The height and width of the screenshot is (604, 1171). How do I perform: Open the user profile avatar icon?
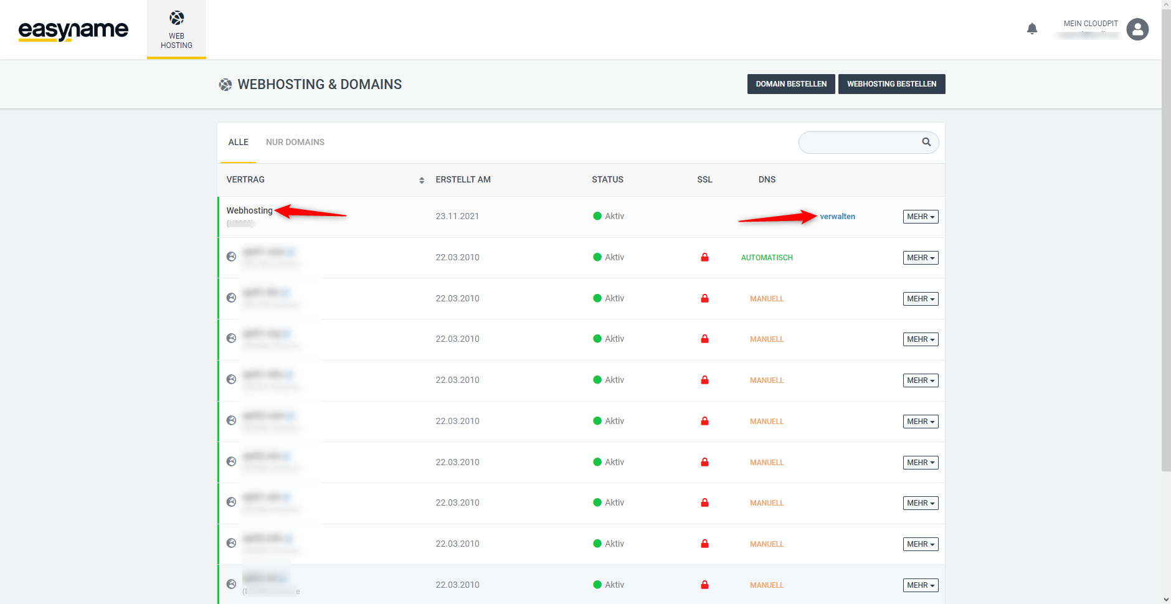(1137, 29)
